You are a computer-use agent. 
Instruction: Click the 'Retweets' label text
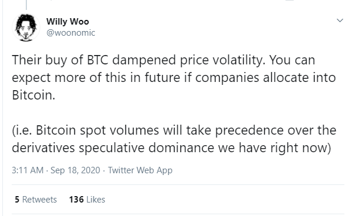(x=39, y=200)
